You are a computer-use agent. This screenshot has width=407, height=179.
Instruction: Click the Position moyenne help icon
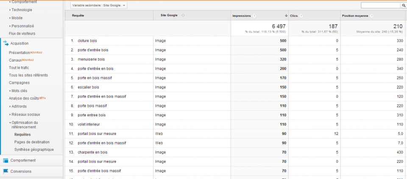[x=371, y=16]
